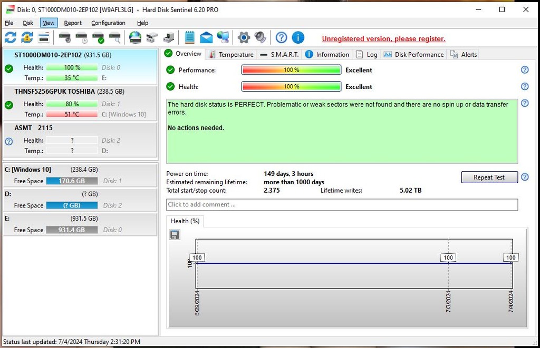Click the refresh icon with warning sign
This screenshot has width=540, height=348.
click(x=27, y=37)
